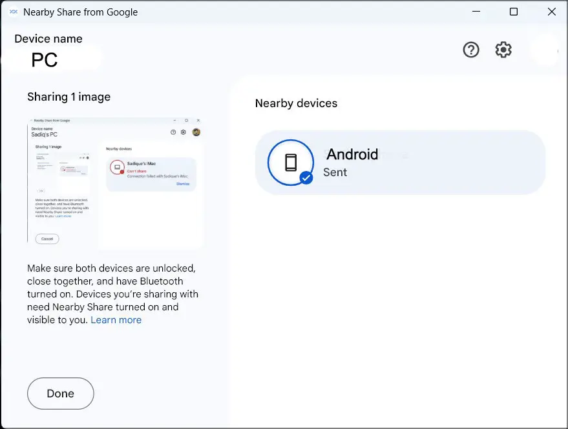This screenshot has height=429, width=568.
Task: Click the Done button
Action: coord(61,394)
